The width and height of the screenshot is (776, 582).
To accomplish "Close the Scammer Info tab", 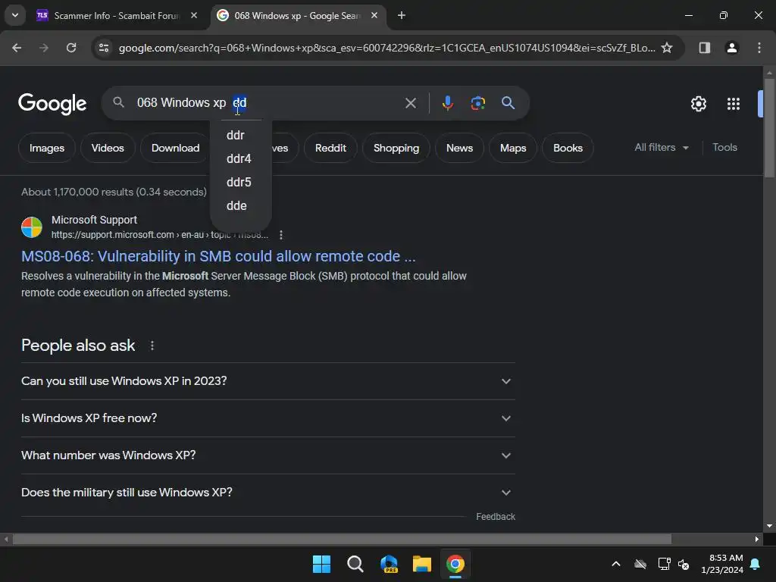I will click(x=194, y=15).
